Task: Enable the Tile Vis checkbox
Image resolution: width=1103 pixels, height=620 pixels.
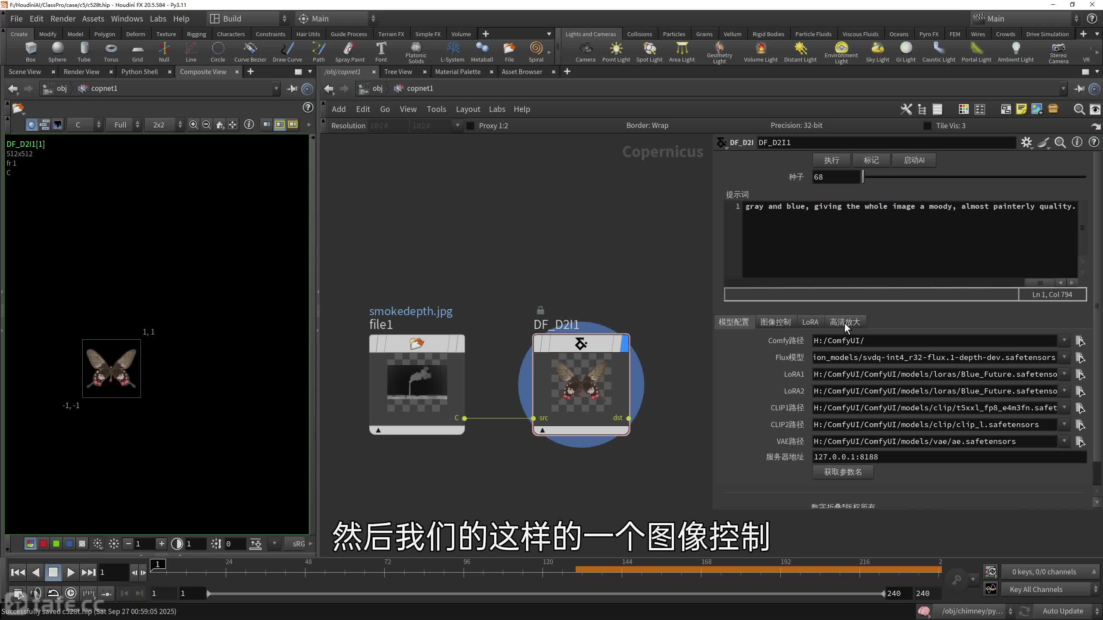Action: pyautogui.click(x=927, y=126)
